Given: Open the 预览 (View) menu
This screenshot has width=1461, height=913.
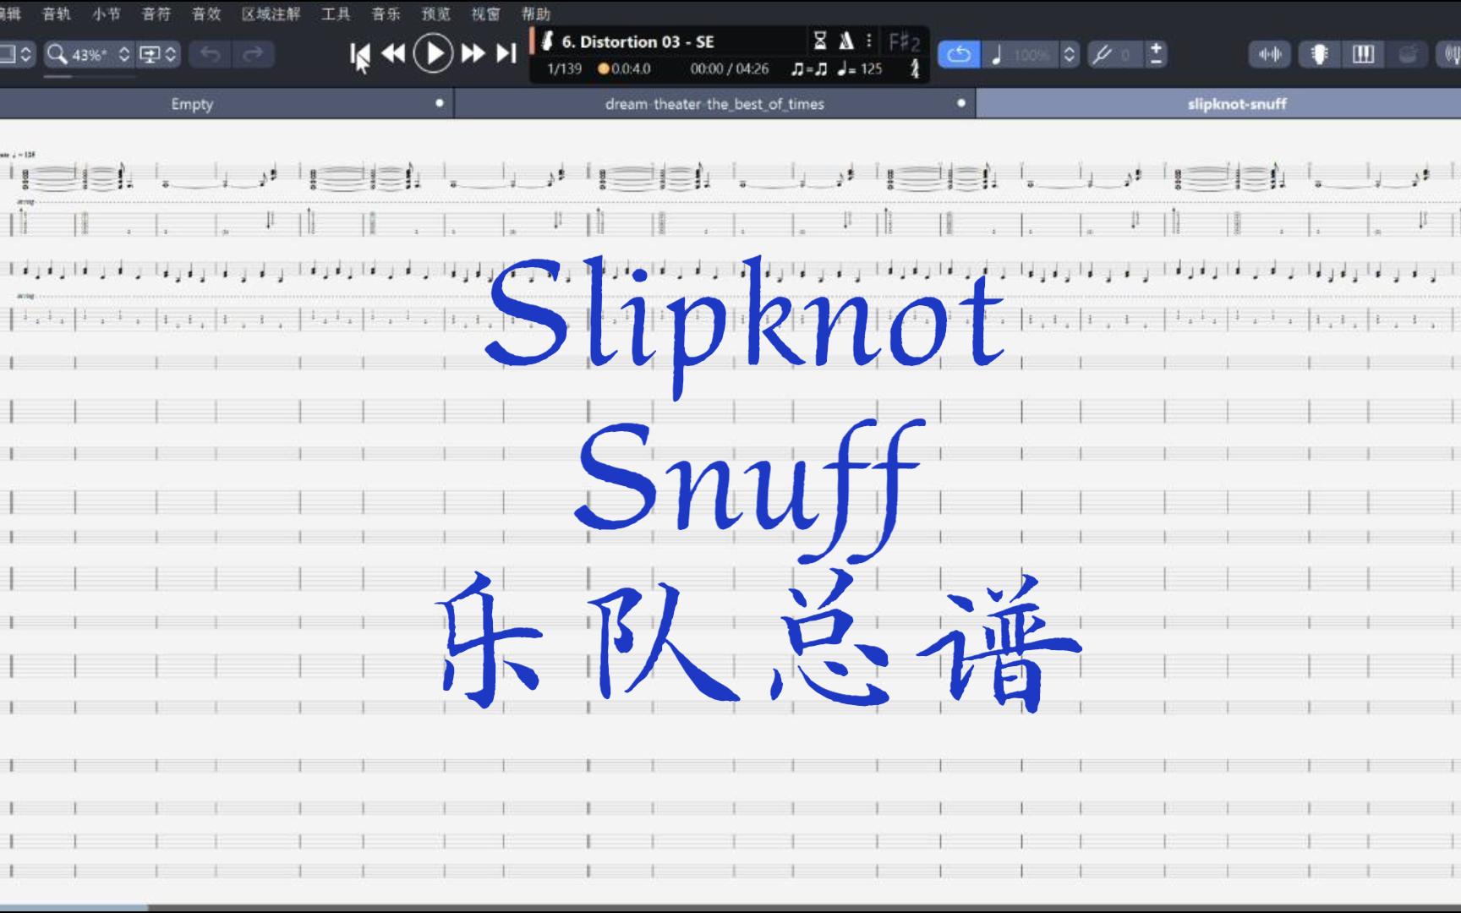Looking at the screenshot, I should [436, 14].
